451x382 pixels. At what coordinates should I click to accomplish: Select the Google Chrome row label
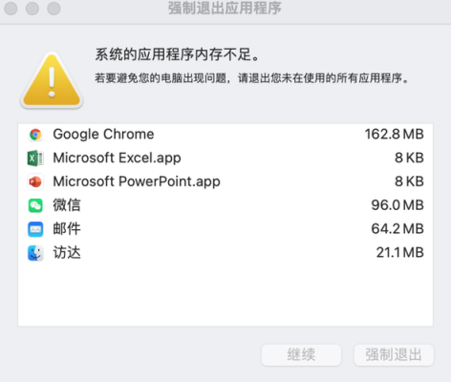click(x=103, y=135)
